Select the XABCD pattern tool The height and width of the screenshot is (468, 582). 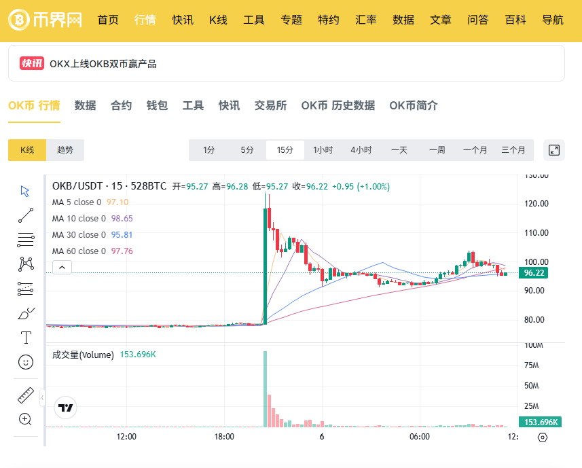point(26,264)
